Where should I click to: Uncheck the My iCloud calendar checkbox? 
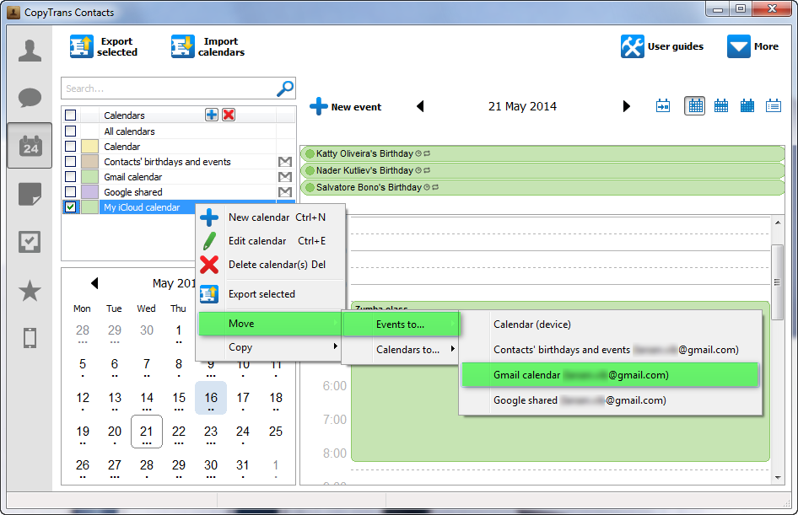click(70, 207)
